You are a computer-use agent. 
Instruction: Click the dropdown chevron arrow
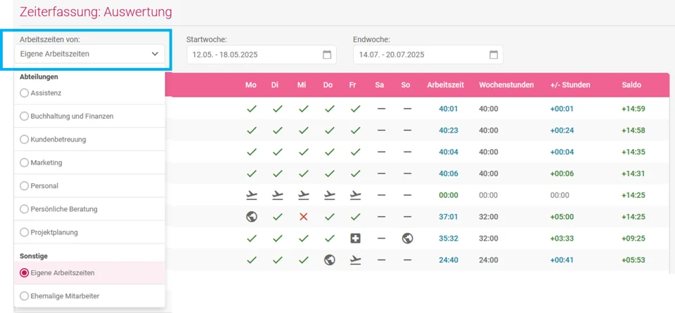(x=155, y=54)
